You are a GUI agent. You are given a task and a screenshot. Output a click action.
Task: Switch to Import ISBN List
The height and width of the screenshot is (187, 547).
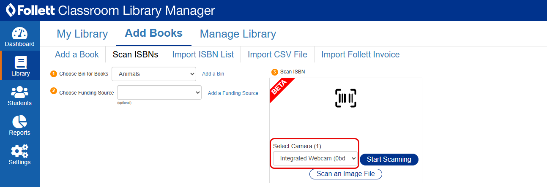[203, 54]
